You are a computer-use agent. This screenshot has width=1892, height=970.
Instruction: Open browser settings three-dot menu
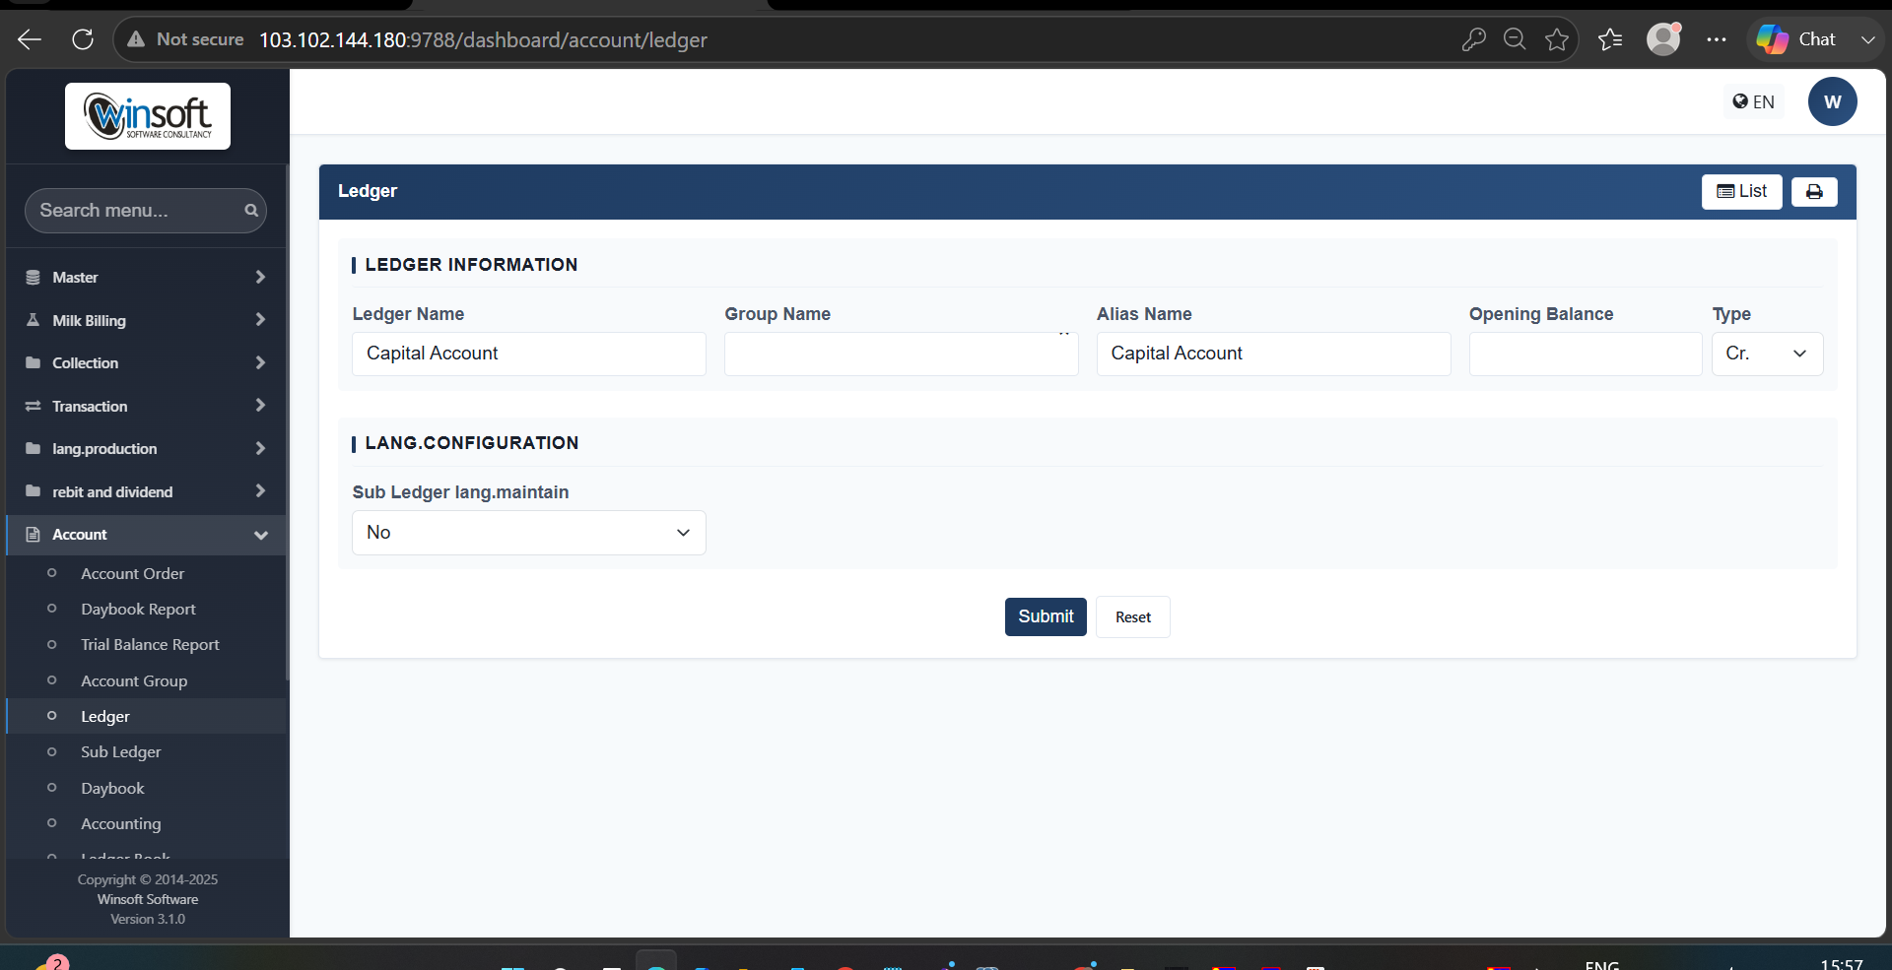tap(1717, 39)
